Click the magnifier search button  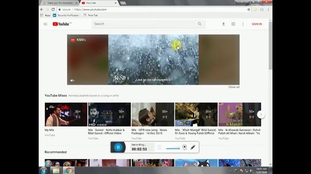[x=200, y=24]
